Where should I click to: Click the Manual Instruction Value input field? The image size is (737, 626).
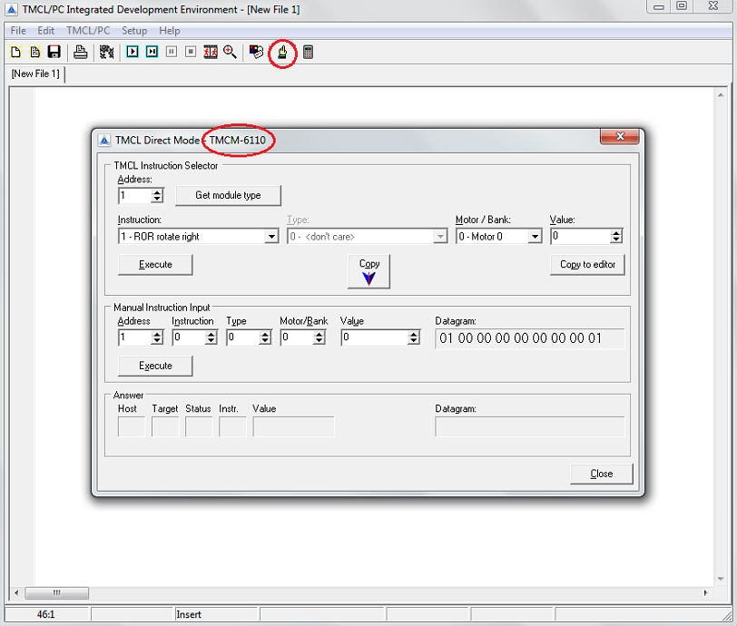coord(374,337)
